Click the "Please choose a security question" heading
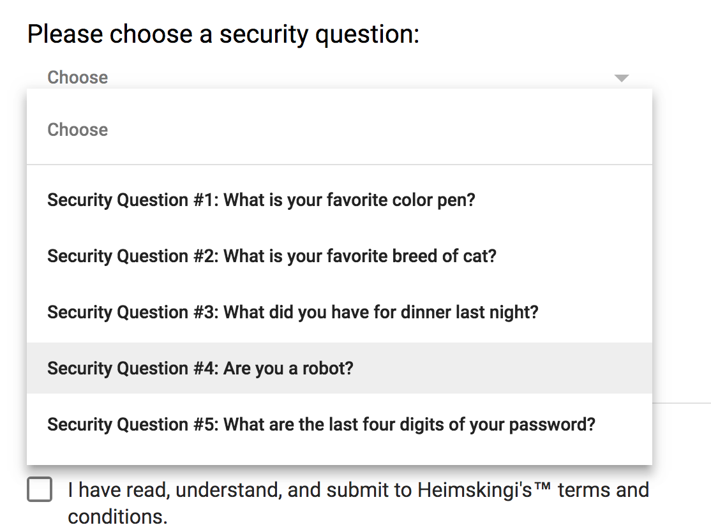711x532 pixels. click(x=223, y=34)
